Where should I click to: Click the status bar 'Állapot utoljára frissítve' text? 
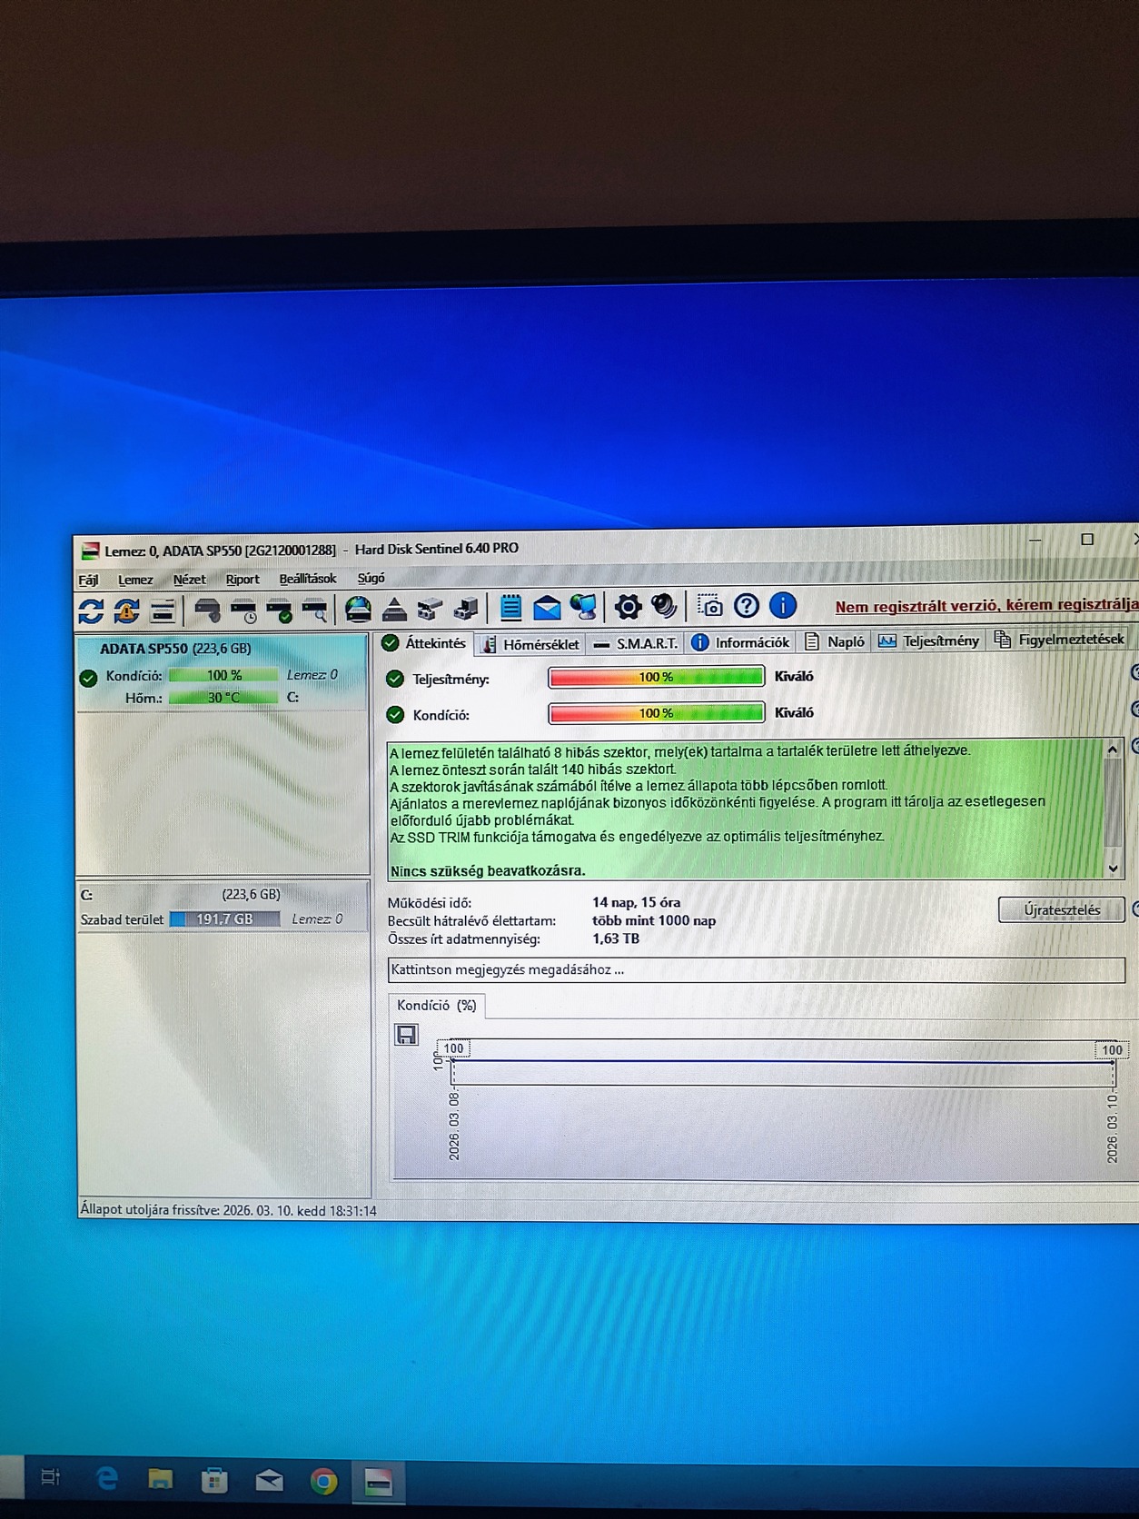point(228,1210)
